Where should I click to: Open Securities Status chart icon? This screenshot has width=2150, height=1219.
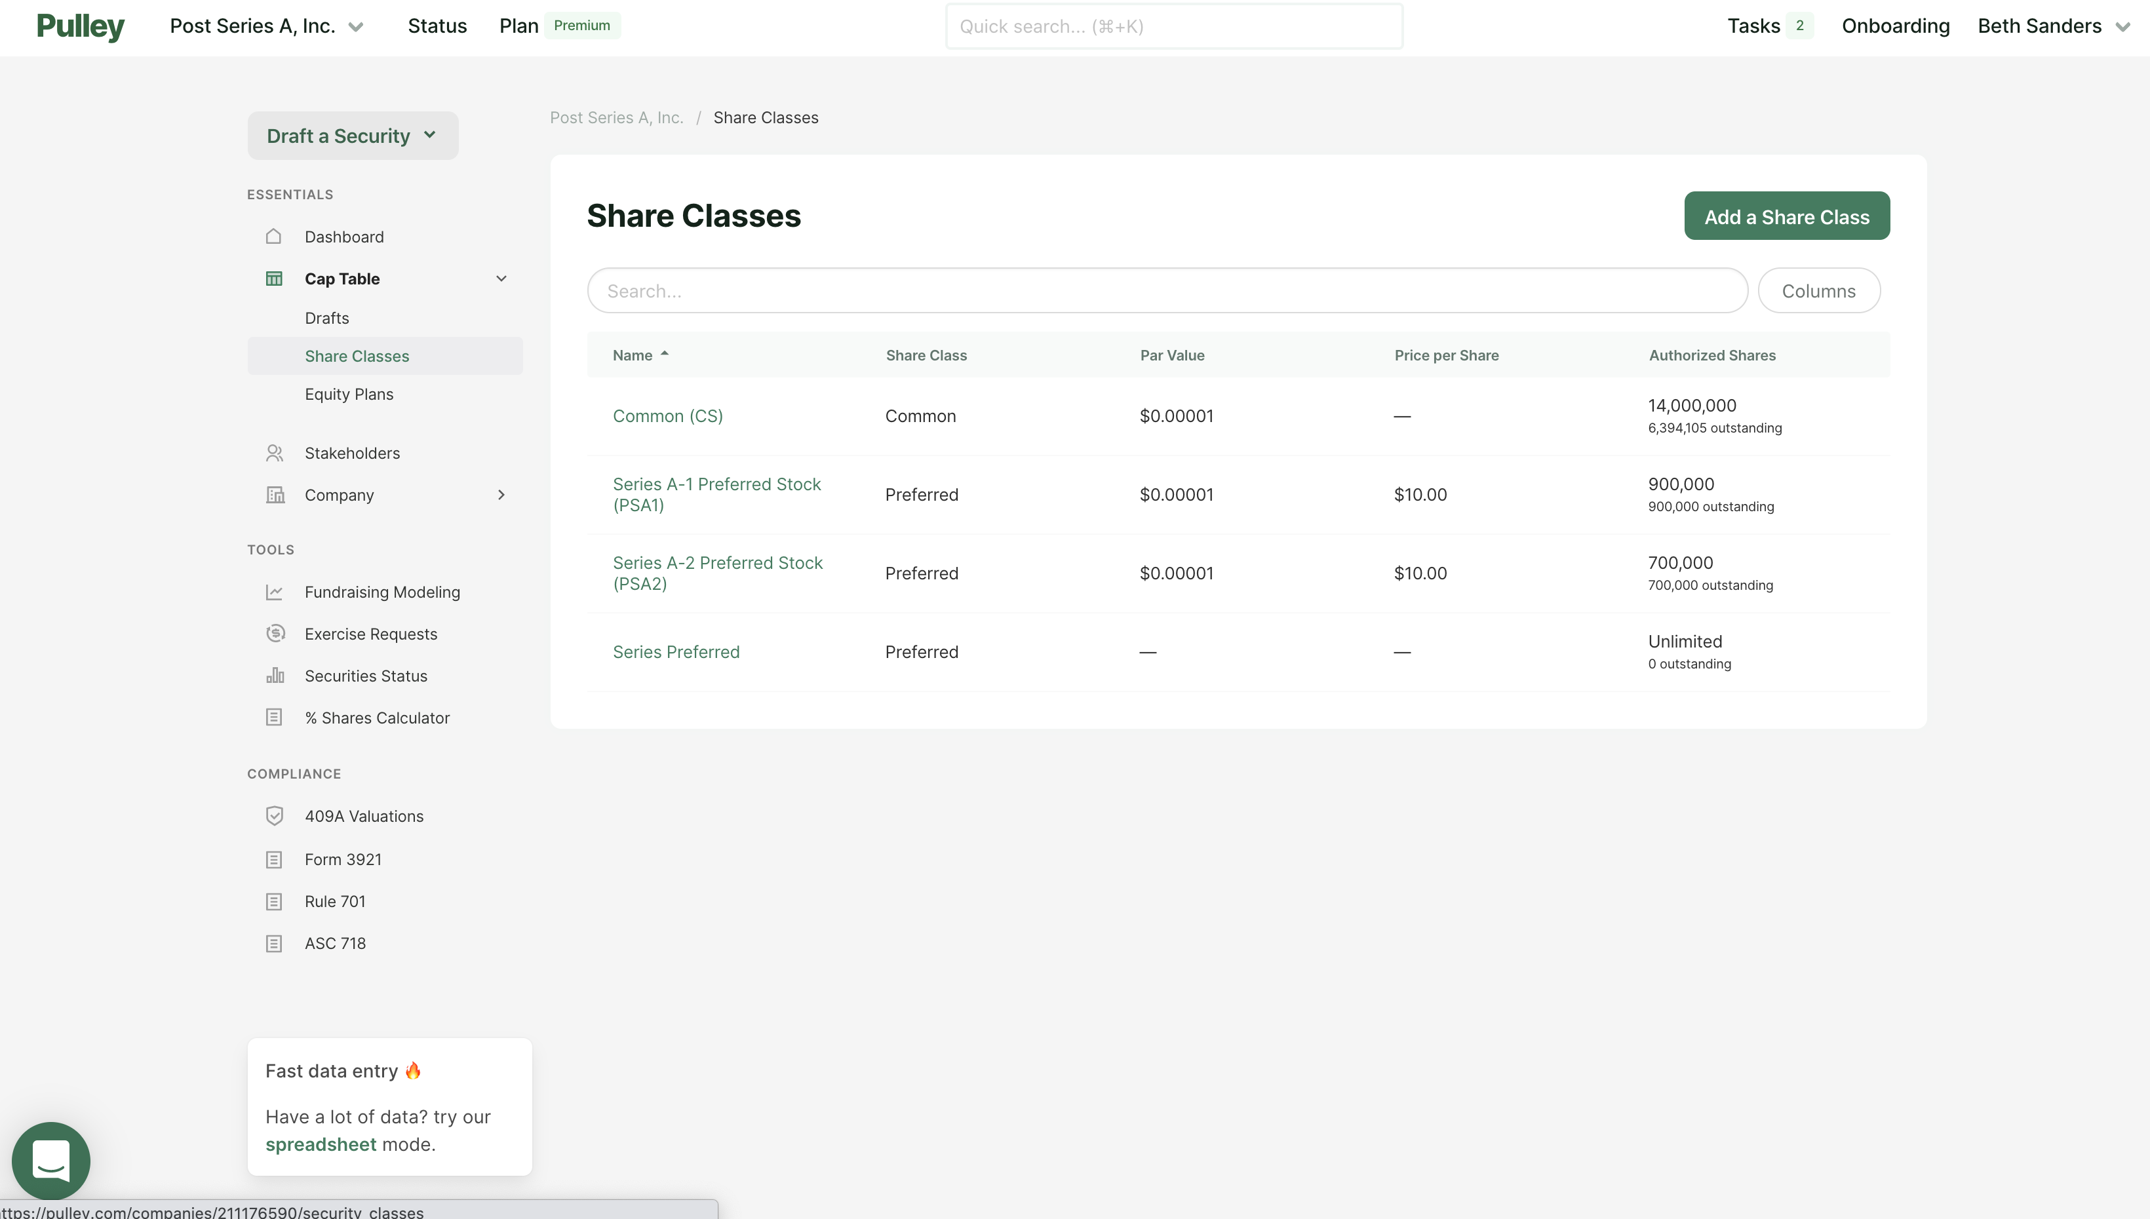pyautogui.click(x=275, y=675)
